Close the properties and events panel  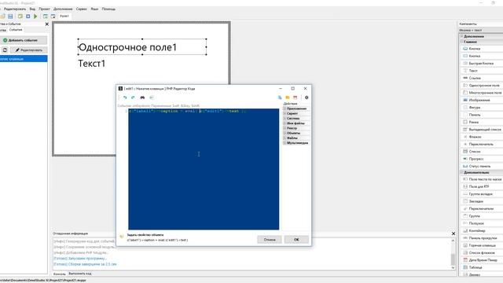tap(47, 24)
